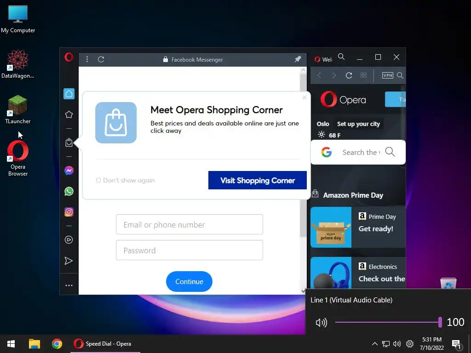Open Google Chrome from the taskbar
The width and height of the screenshot is (471, 353).
57,344
